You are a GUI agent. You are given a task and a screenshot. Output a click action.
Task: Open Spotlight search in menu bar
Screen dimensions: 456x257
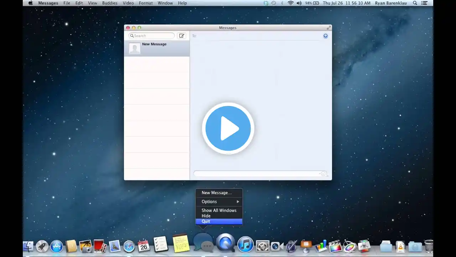coord(415,3)
